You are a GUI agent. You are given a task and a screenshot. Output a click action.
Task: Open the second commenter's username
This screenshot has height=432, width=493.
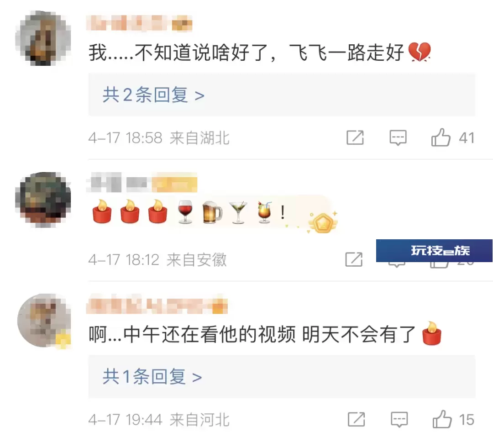[x=142, y=183]
